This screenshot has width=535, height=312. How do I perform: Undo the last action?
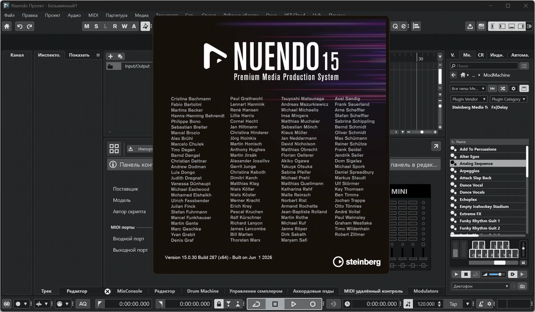[20, 26]
